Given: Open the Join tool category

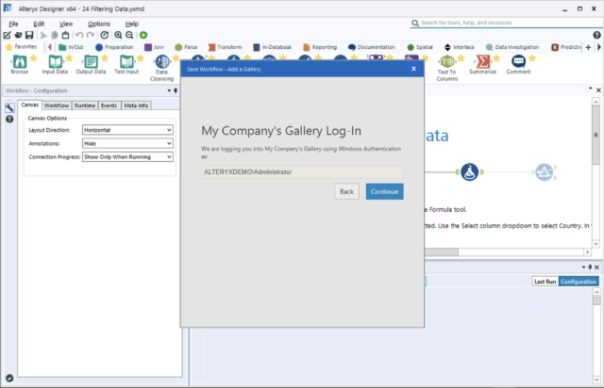Looking at the screenshot, I should pyautogui.click(x=154, y=47).
